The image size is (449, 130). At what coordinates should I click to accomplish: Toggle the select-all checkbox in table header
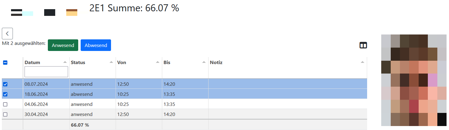pyautogui.click(x=5, y=63)
